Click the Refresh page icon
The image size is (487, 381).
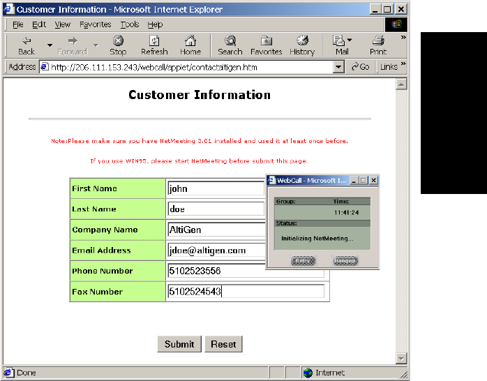click(154, 41)
